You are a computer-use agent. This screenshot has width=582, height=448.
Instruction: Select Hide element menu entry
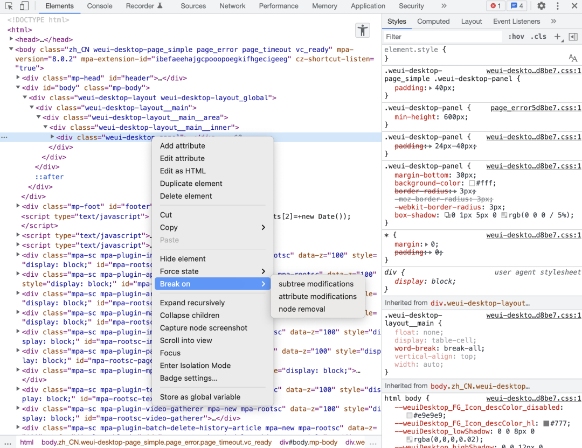[213, 259]
